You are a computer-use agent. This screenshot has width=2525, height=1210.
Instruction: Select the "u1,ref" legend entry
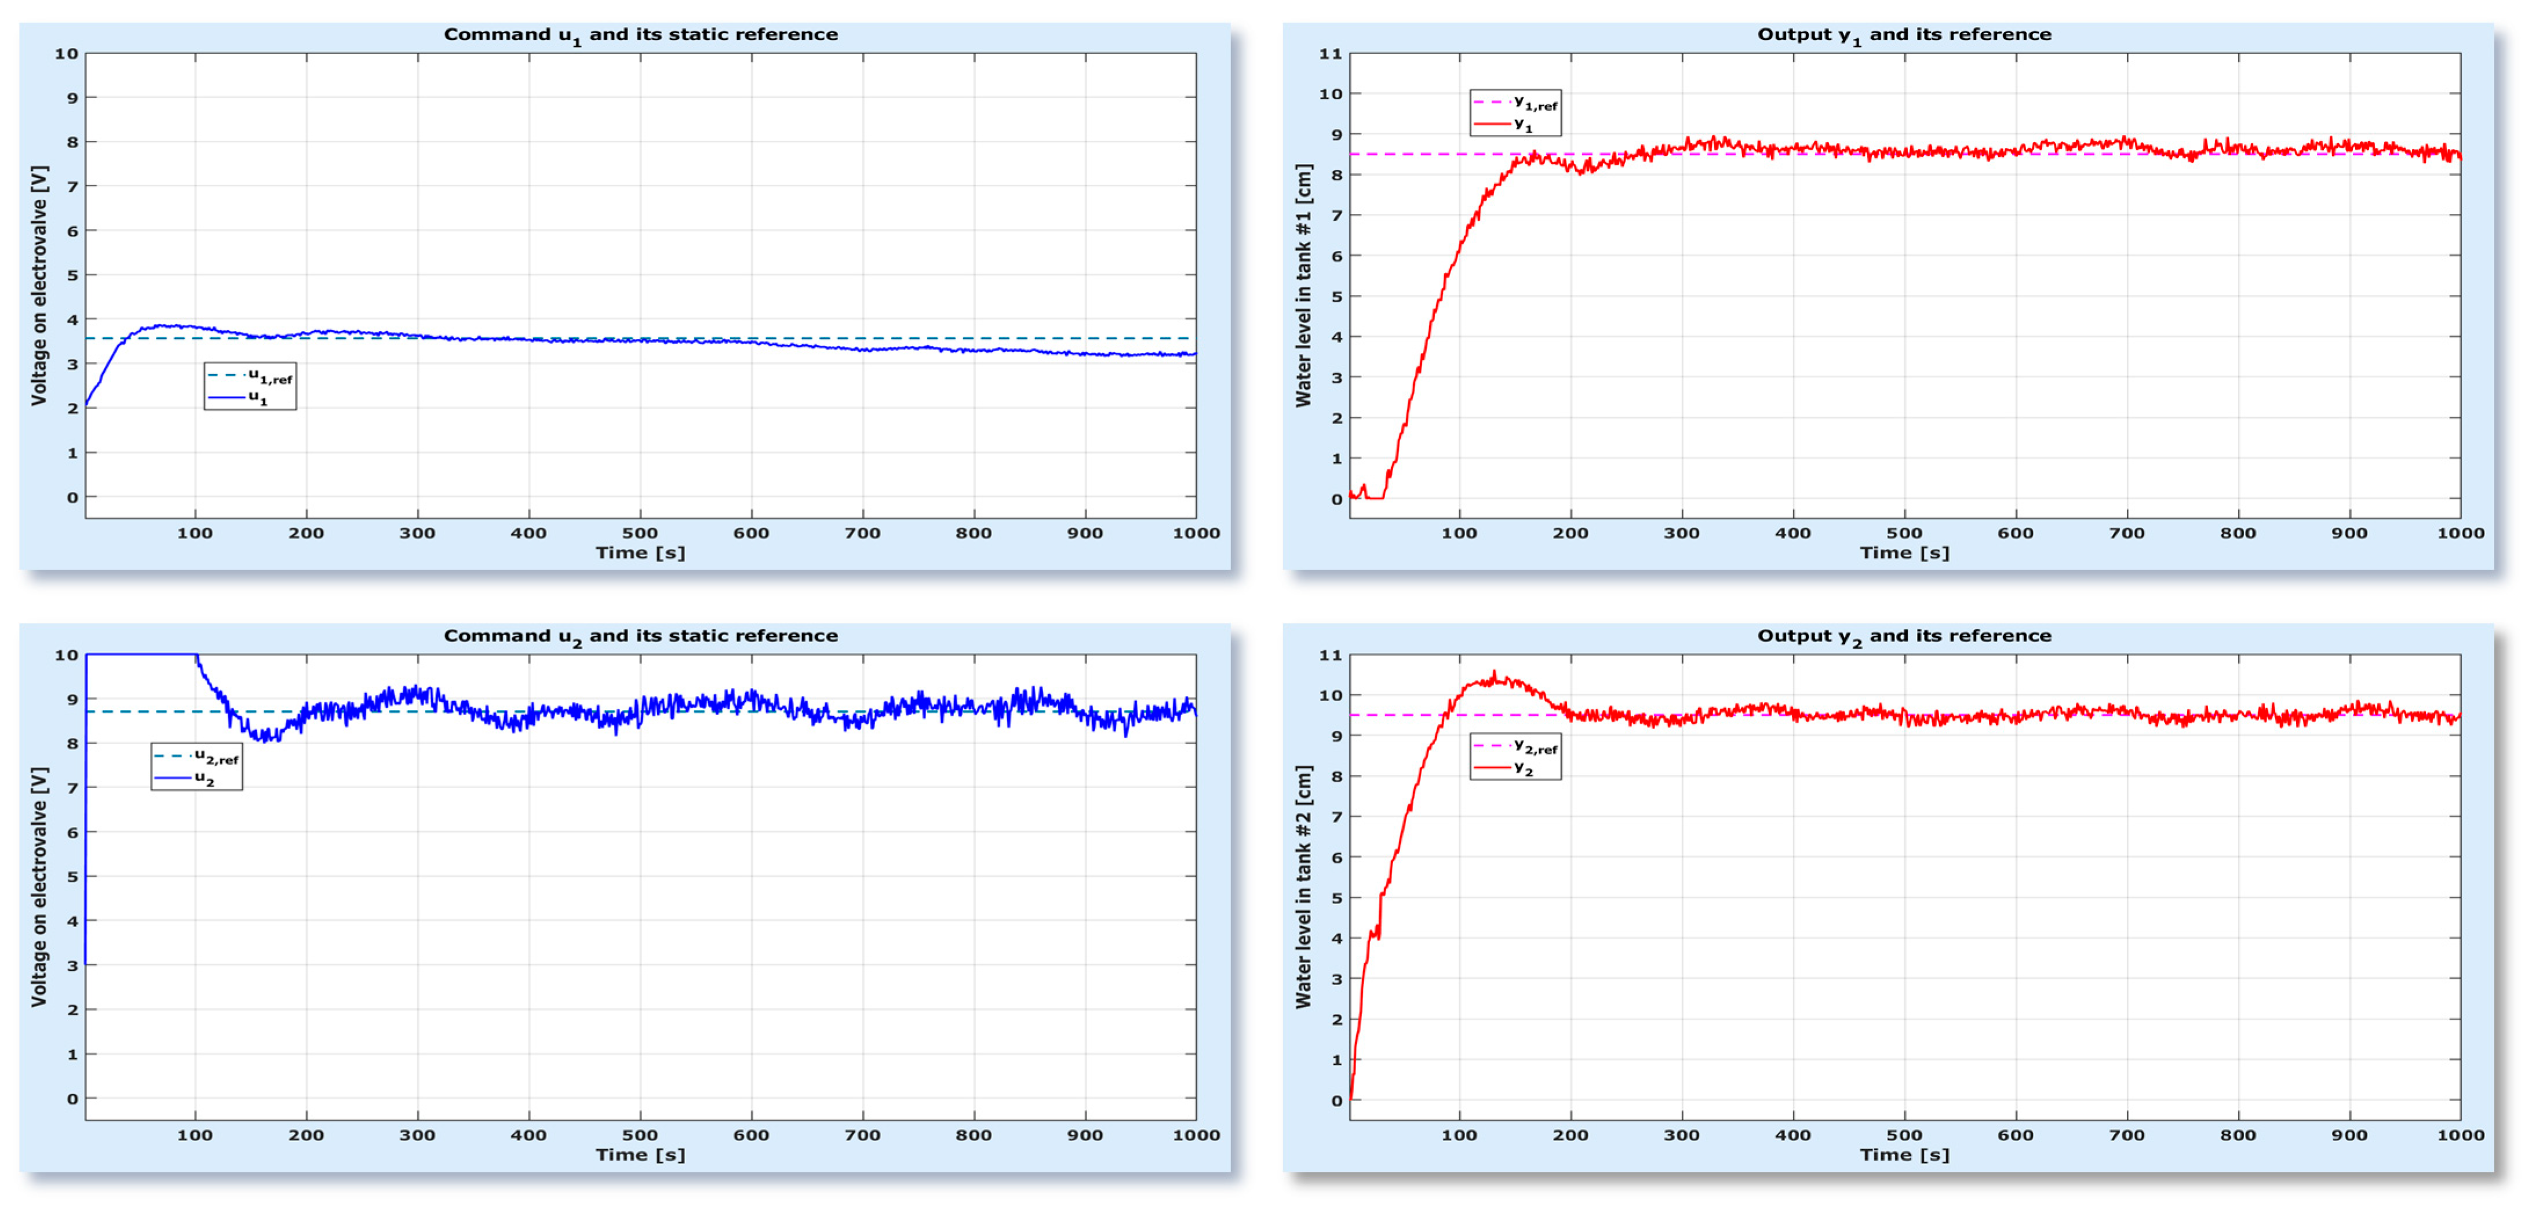[x=250, y=376]
